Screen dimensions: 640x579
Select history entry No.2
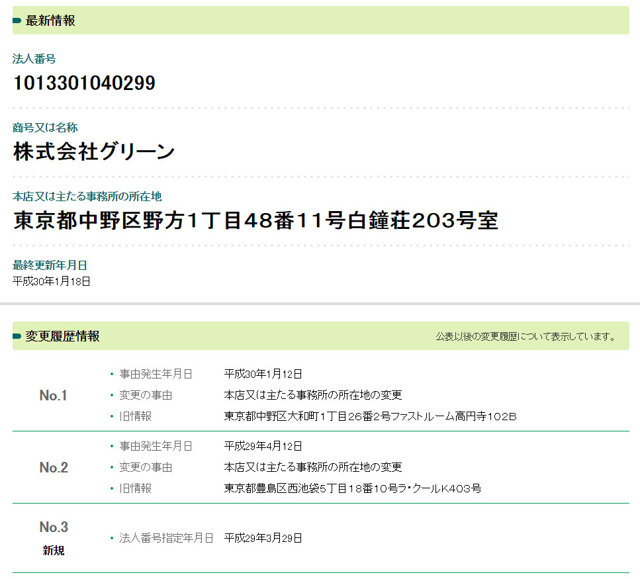click(x=54, y=468)
